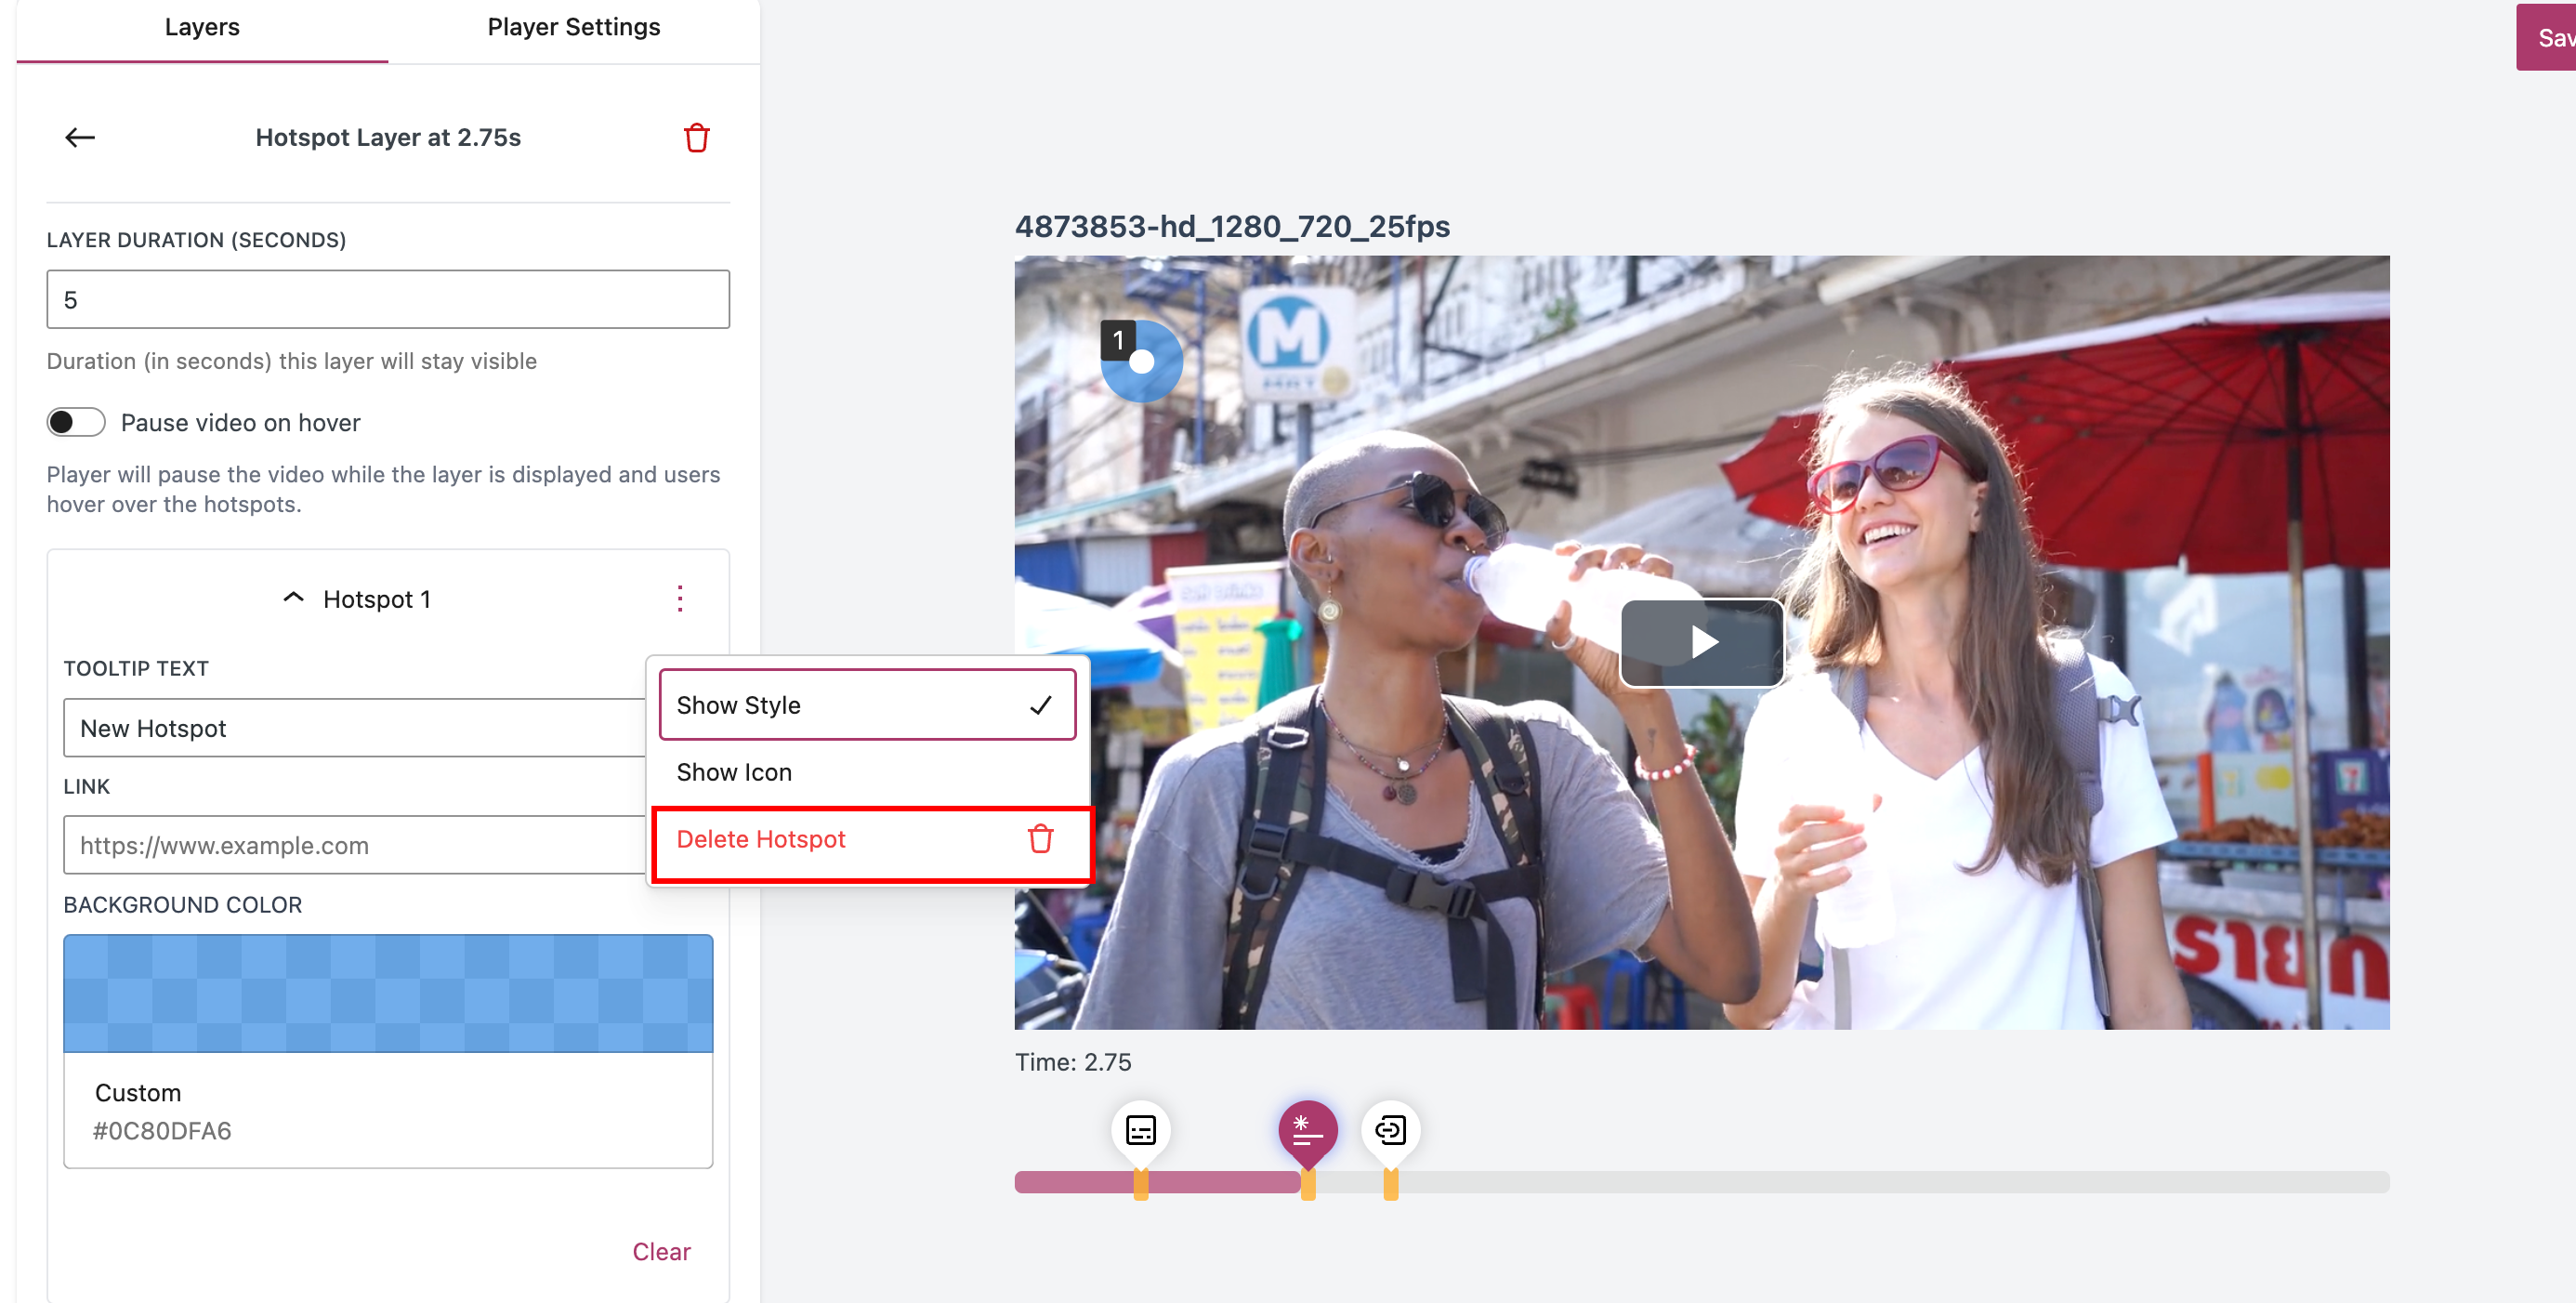Screen dimensions: 2576x1303
Task: Toggle Pause video on hover switch
Action: coord(76,423)
